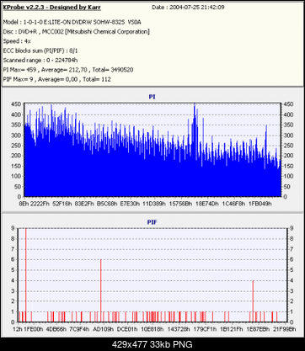305x351 pixels.
Task: Click PIF x-axis label 1B121Fh
Action: tap(232, 329)
